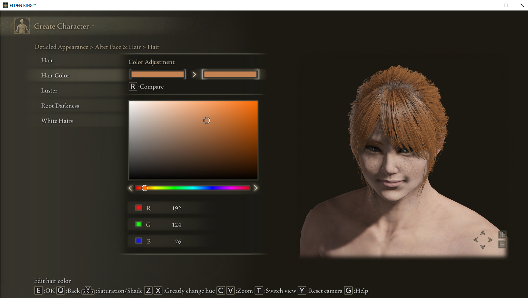Click the ':Greatly change hue' label

(189, 291)
